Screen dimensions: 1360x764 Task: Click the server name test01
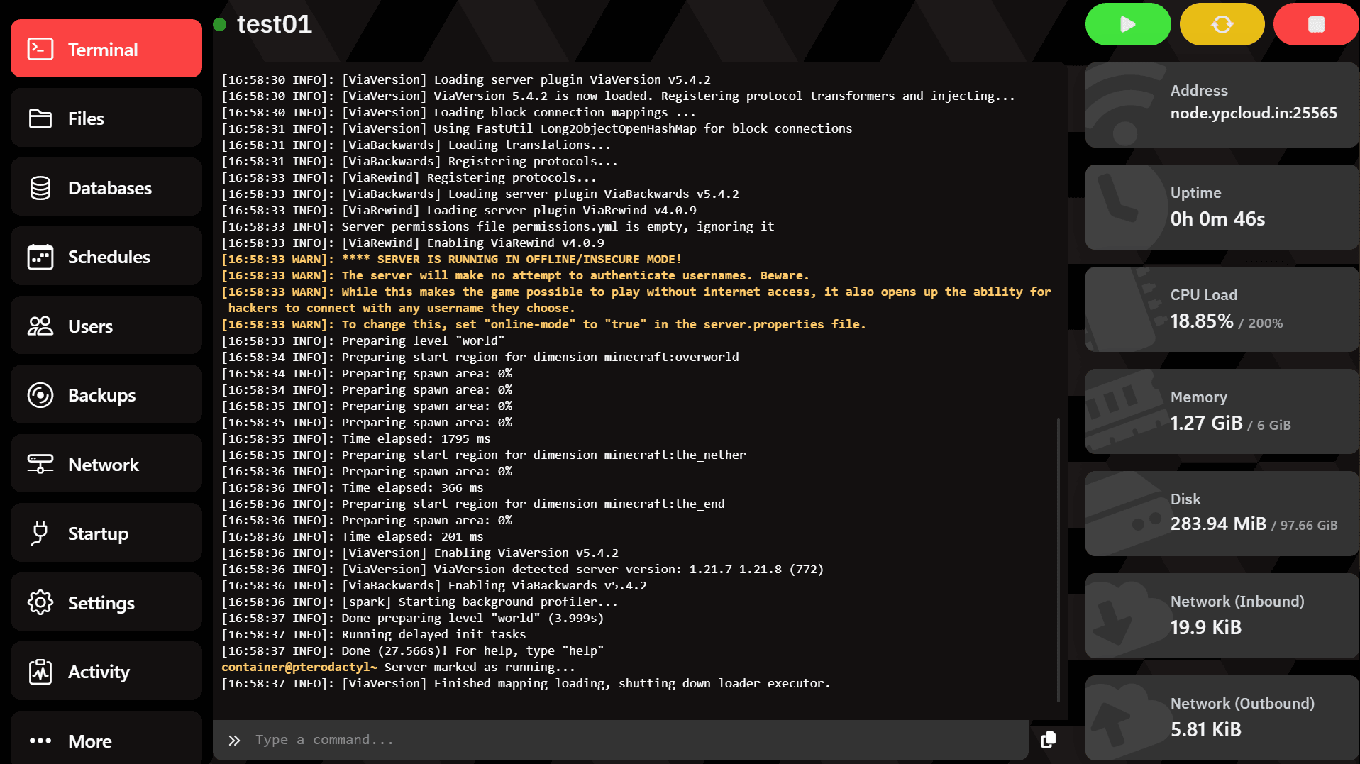pyautogui.click(x=275, y=23)
